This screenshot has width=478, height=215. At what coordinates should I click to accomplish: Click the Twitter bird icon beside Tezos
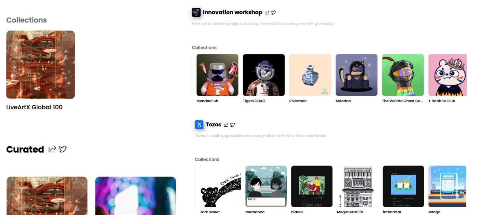tap(233, 125)
